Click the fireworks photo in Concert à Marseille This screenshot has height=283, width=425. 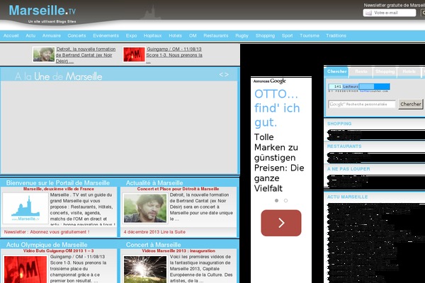(x=145, y=270)
